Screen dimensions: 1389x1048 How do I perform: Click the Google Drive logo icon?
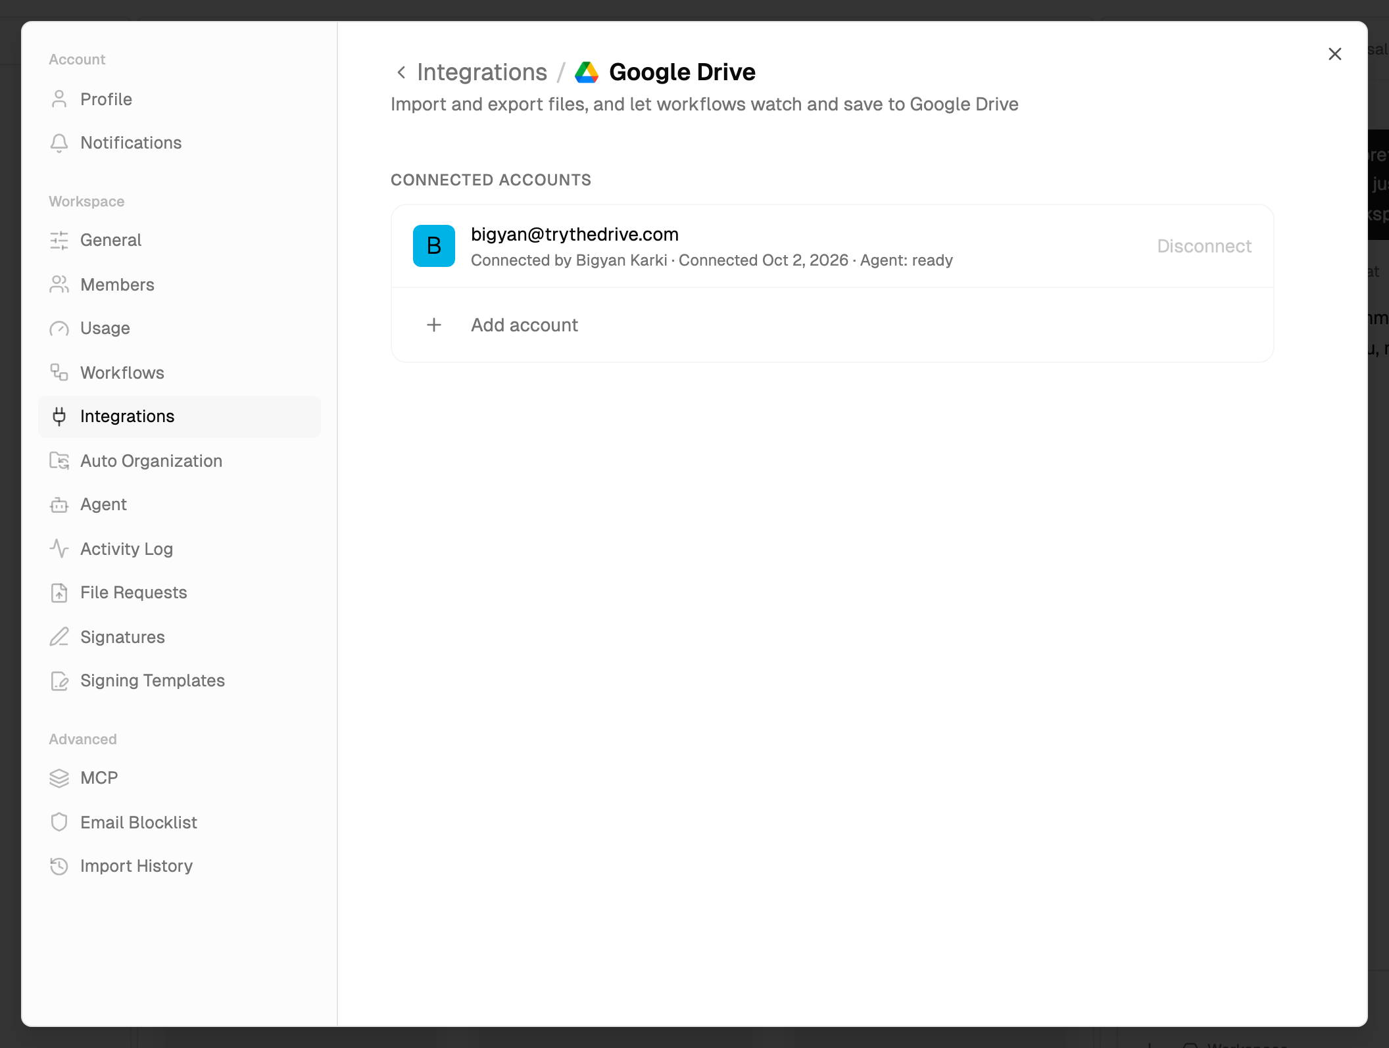(587, 72)
